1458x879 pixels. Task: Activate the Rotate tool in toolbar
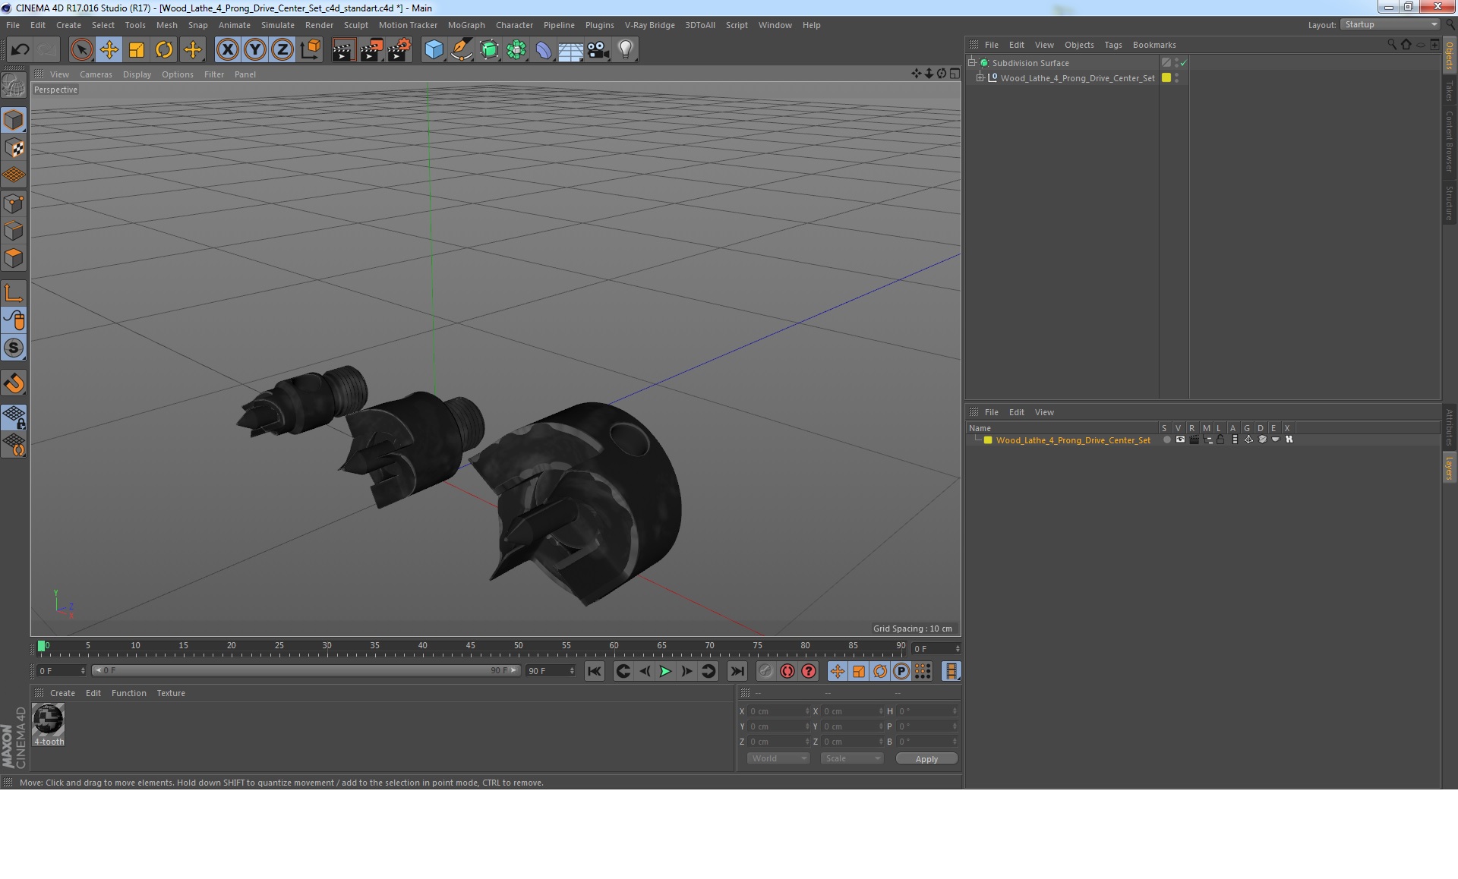(164, 50)
